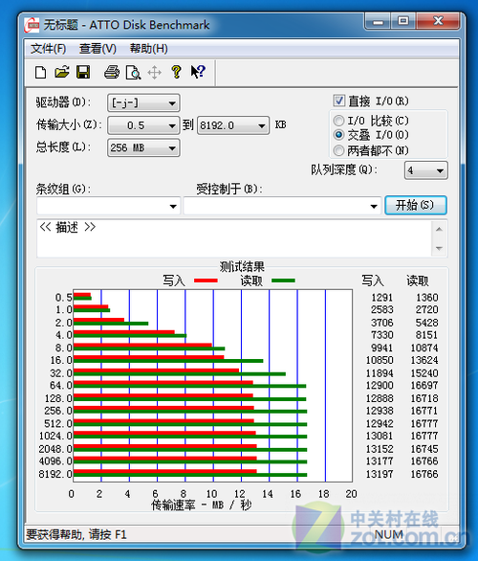The width and height of the screenshot is (478, 561).
Task: Click the four-way move arrows icon
Action: (x=154, y=72)
